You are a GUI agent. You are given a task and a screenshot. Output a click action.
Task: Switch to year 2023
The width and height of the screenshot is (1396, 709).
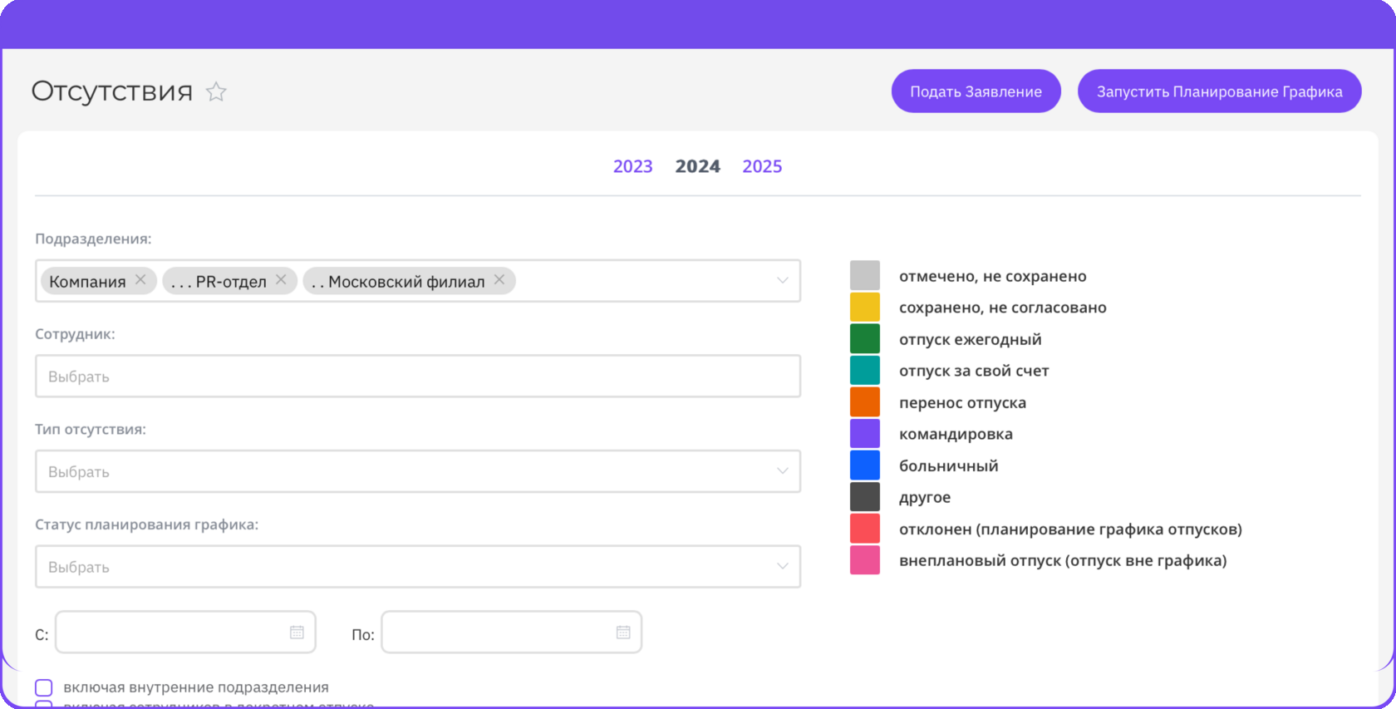pyautogui.click(x=633, y=166)
